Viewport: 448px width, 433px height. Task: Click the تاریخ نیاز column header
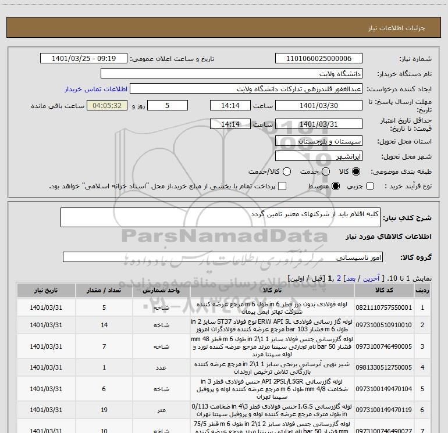tap(46, 290)
